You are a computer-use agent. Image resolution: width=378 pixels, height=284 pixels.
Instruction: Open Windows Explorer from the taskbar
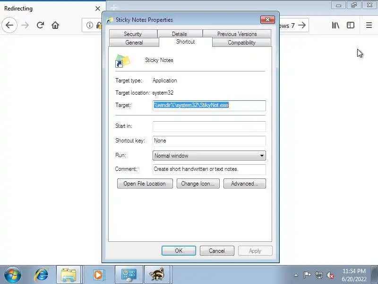tap(69, 275)
